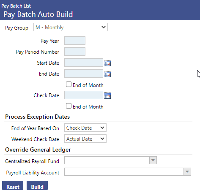
Task: Click into the End Date field
Action: [84, 73]
